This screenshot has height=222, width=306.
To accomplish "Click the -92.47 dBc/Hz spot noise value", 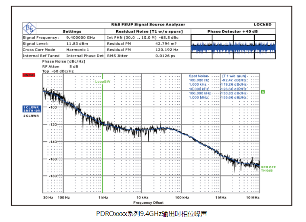I will coord(234,80).
